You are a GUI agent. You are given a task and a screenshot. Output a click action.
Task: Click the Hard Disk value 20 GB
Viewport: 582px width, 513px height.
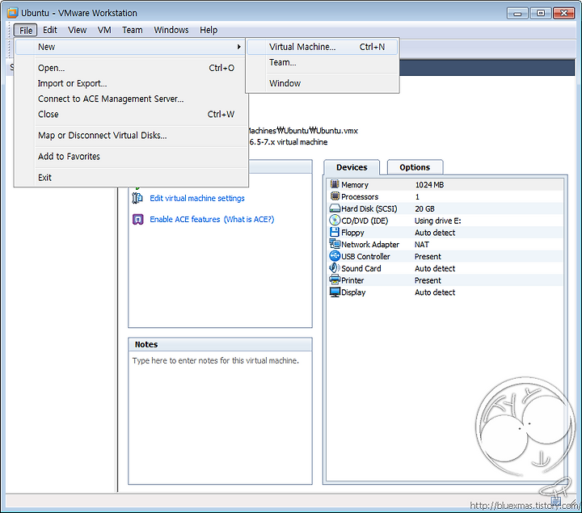(424, 208)
